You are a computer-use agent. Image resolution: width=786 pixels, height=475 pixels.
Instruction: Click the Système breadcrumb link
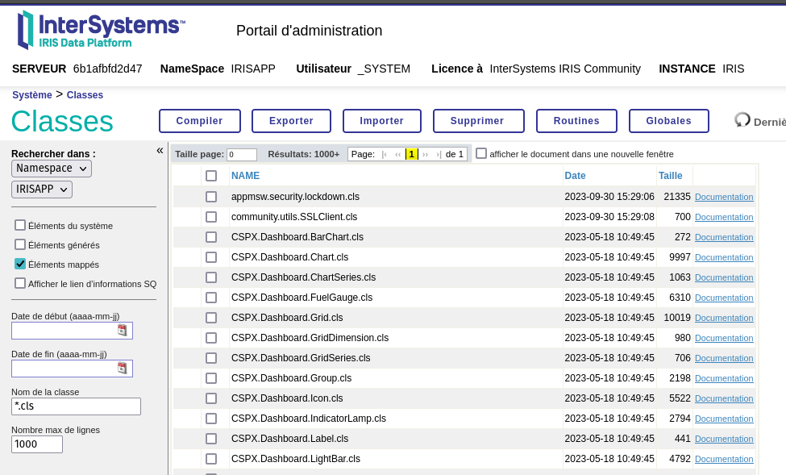click(31, 95)
